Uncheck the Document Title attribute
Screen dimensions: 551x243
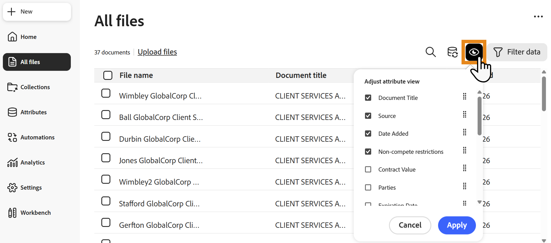tap(368, 98)
